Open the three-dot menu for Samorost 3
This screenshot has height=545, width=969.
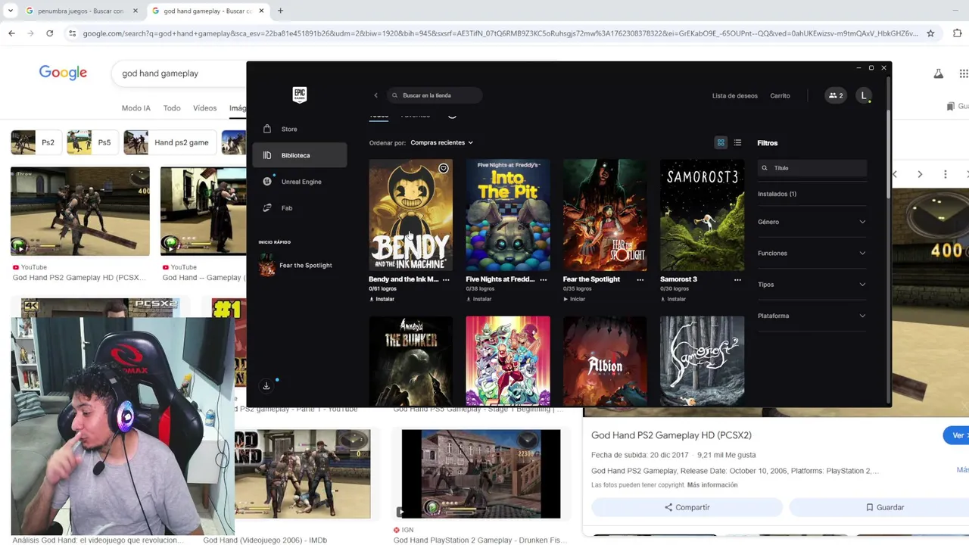pos(737,279)
